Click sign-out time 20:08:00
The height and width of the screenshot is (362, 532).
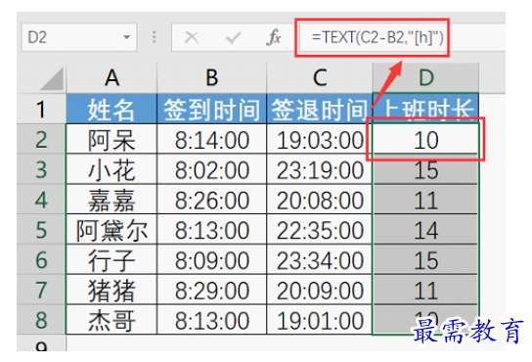pyautogui.click(x=320, y=200)
